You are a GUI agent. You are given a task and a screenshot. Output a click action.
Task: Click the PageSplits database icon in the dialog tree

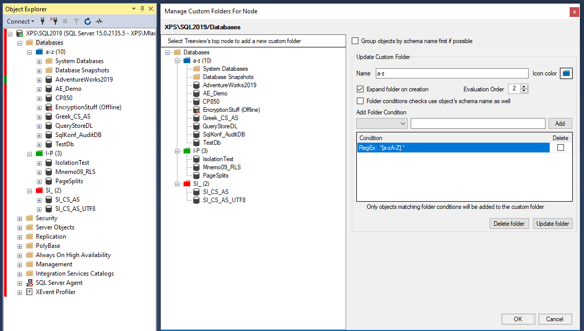coord(196,175)
